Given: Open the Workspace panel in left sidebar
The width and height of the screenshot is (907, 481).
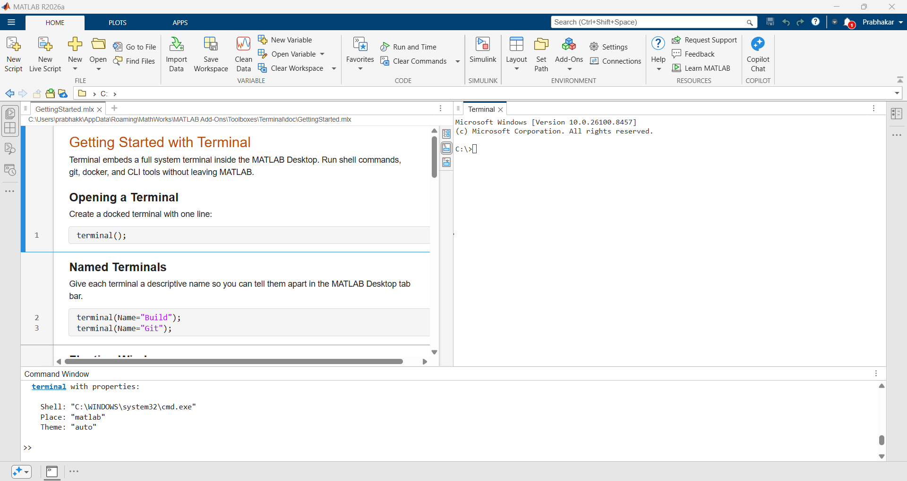Looking at the screenshot, I should (10, 128).
